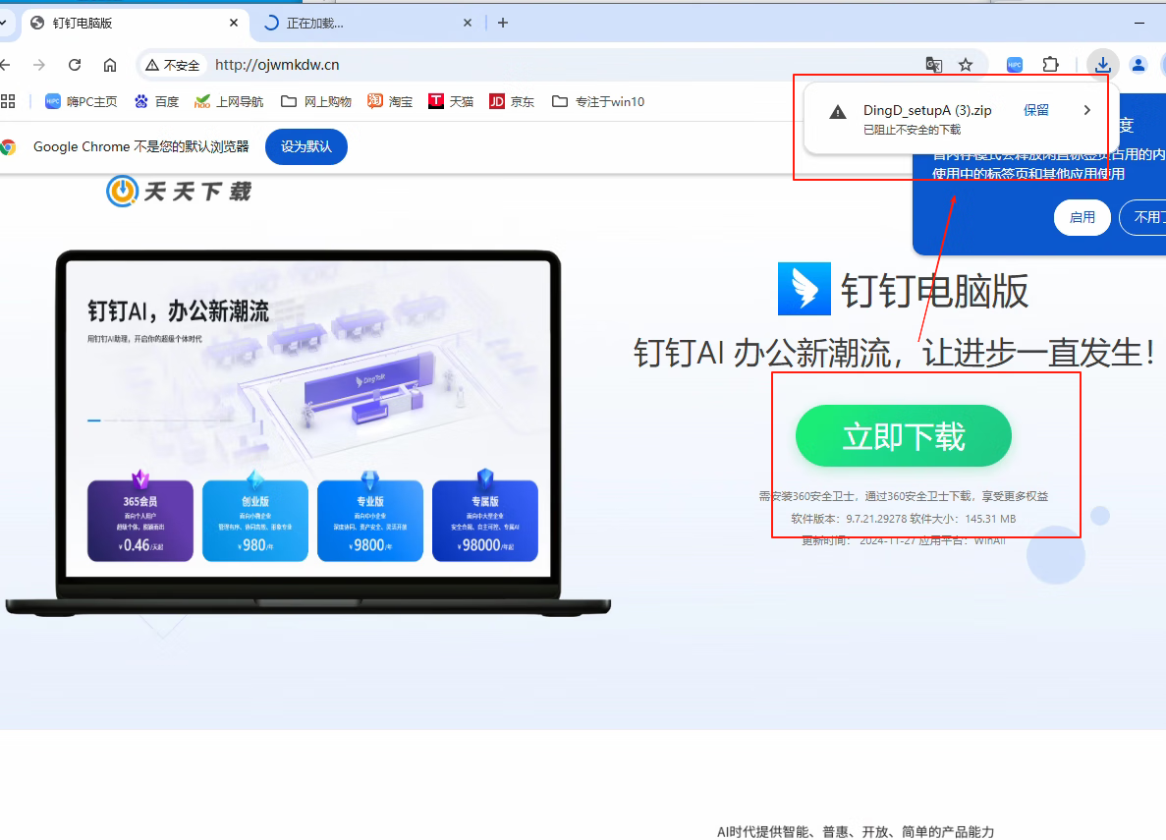
Task: Click the 需安装360安全卫士 notice text
Action: (904, 496)
